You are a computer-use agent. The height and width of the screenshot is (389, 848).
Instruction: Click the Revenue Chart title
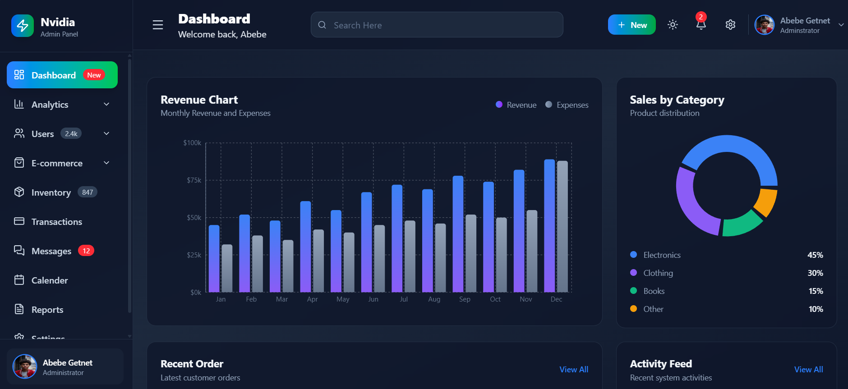[199, 100]
